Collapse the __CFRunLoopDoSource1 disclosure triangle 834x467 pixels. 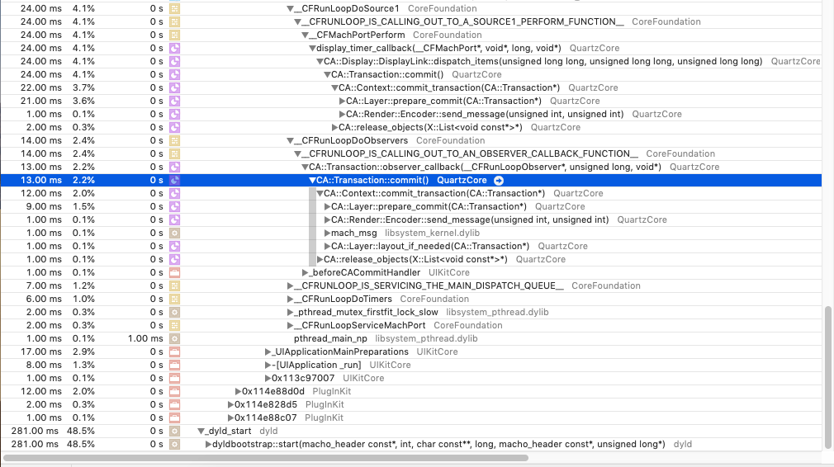point(290,9)
